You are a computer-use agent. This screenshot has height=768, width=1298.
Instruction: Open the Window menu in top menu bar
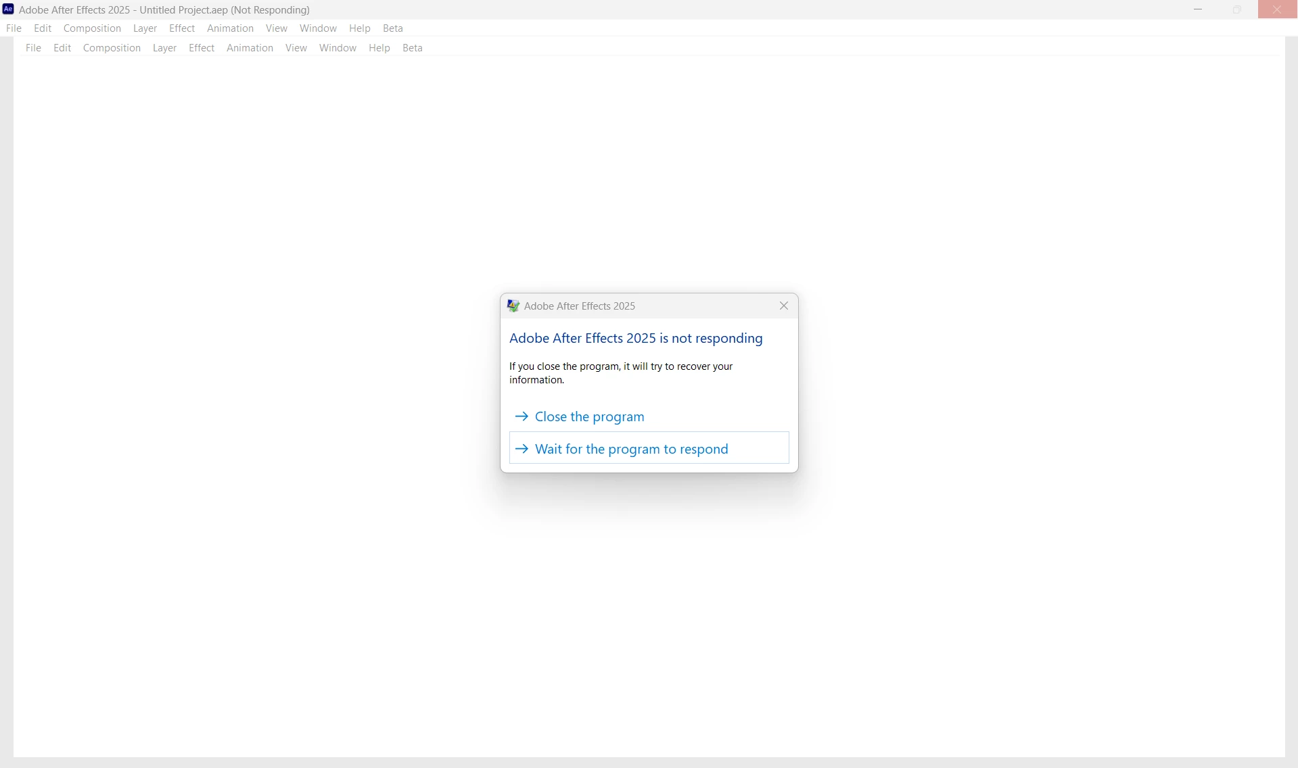pos(318,28)
